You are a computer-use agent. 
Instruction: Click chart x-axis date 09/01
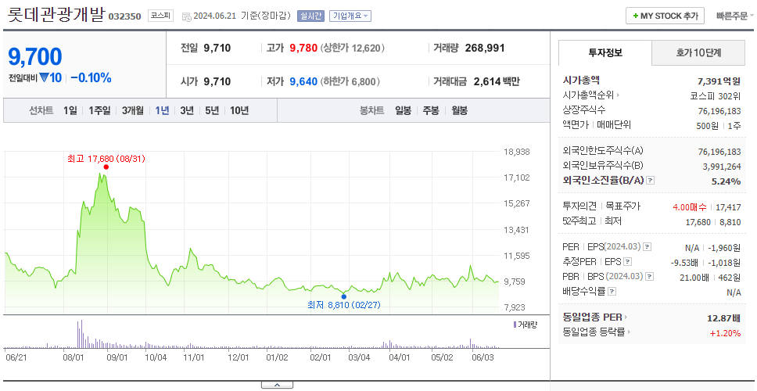tap(117, 357)
